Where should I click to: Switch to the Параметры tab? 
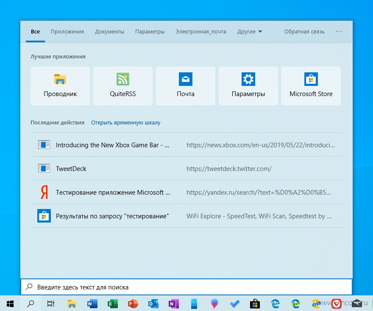click(150, 32)
